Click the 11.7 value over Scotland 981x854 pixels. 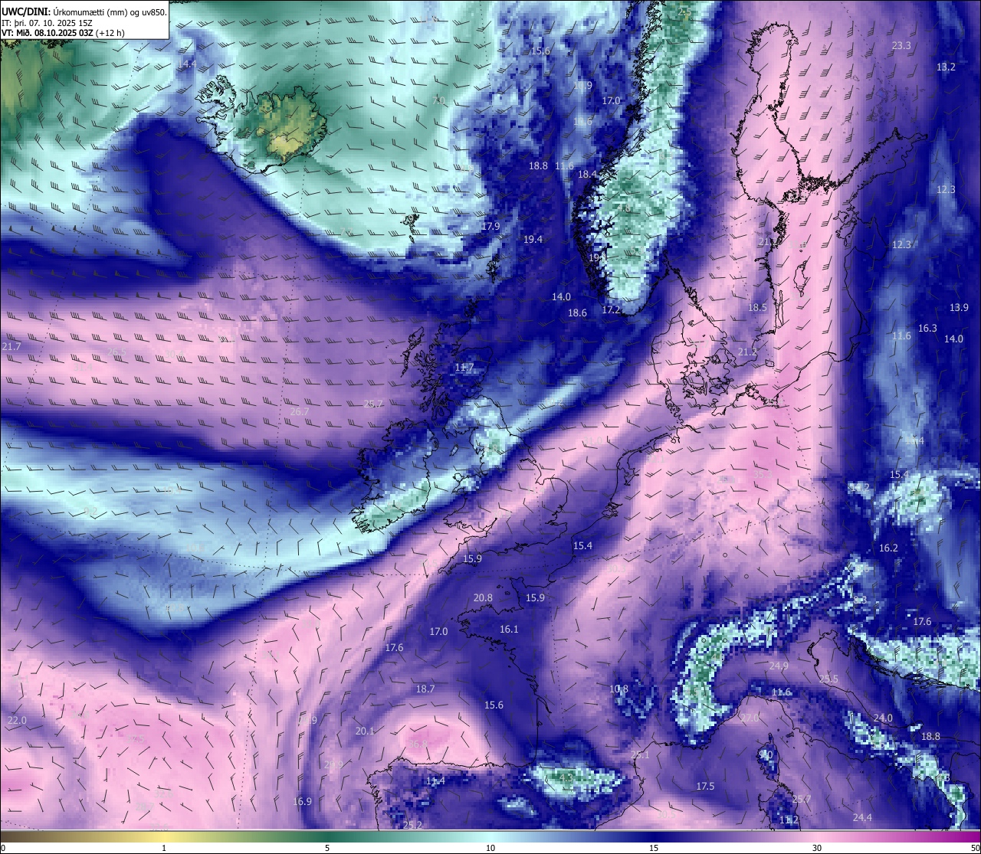click(x=464, y=368)
